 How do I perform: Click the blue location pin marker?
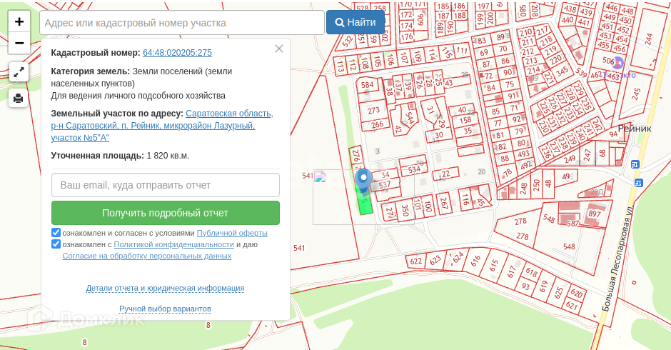[364, 180]
